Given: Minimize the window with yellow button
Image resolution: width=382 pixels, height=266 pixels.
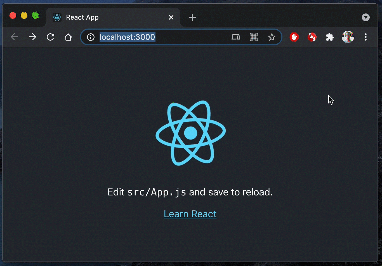Looking at the screenshot, I should point(24,15).
